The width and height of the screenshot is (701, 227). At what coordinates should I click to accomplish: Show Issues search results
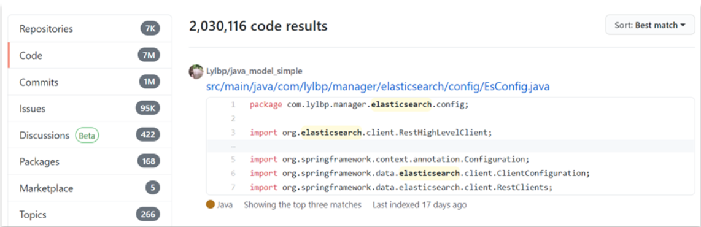[90, 109]
